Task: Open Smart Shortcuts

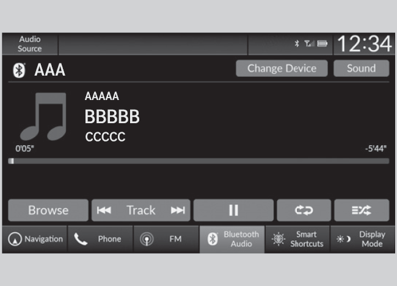Action: 297,239
